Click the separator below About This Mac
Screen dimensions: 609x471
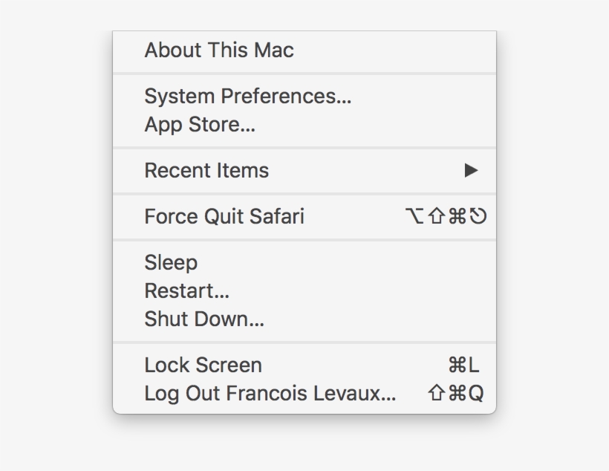coord(304,72)
